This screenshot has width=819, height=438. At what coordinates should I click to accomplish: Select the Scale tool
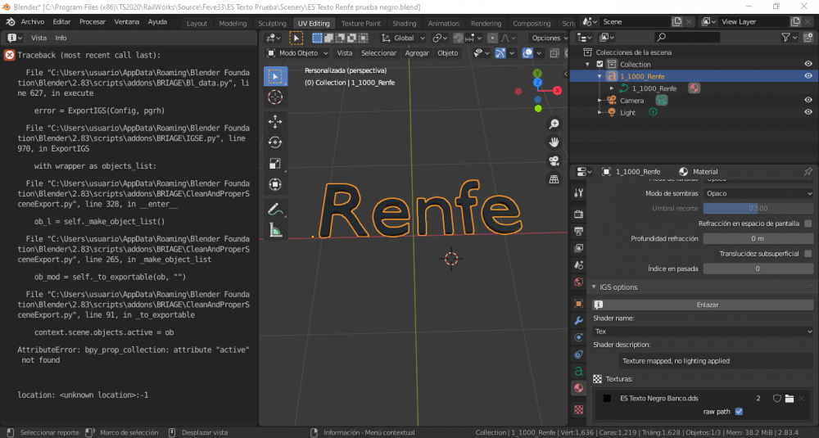click(x=275, y=164)
